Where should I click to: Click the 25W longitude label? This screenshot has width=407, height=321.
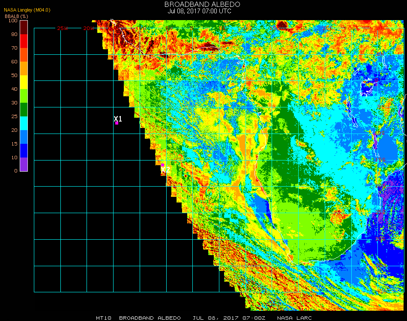(x=63, y=28)
